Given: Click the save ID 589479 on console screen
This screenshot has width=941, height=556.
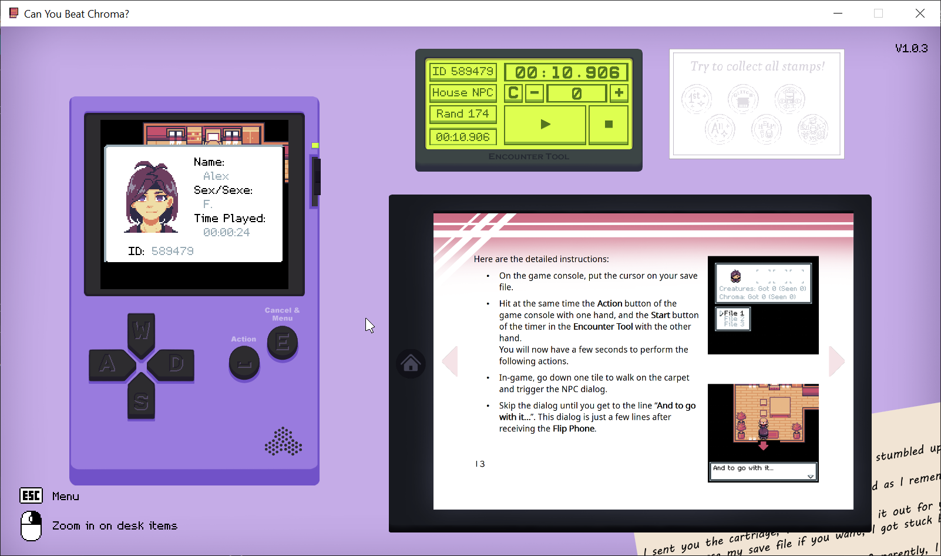Looking at the screenshot, I should (x=173, y=251).
